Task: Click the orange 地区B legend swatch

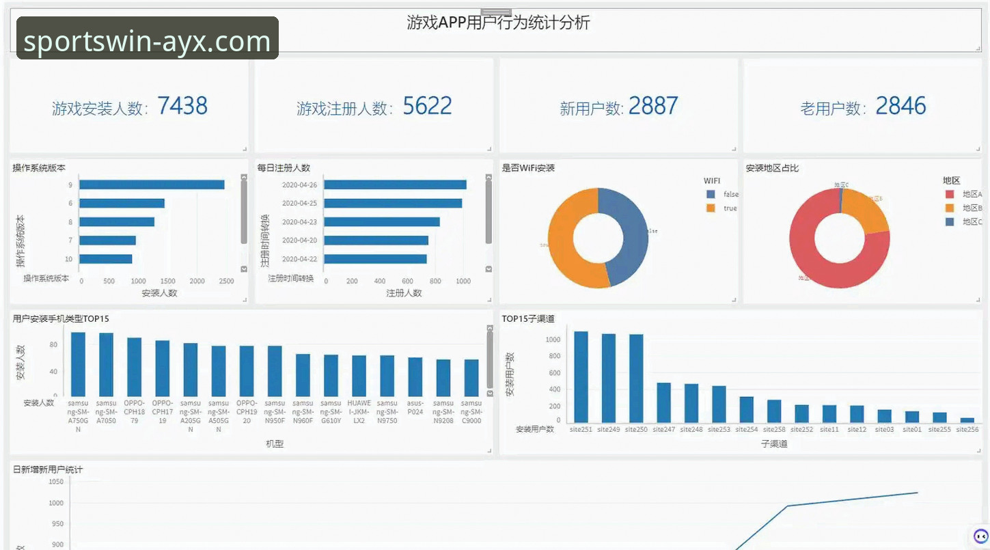Action: point(950,208)
